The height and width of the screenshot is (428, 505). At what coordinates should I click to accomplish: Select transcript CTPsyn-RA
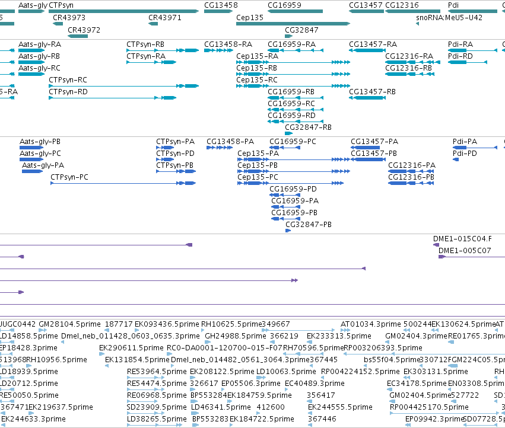(x=146, y=56)
